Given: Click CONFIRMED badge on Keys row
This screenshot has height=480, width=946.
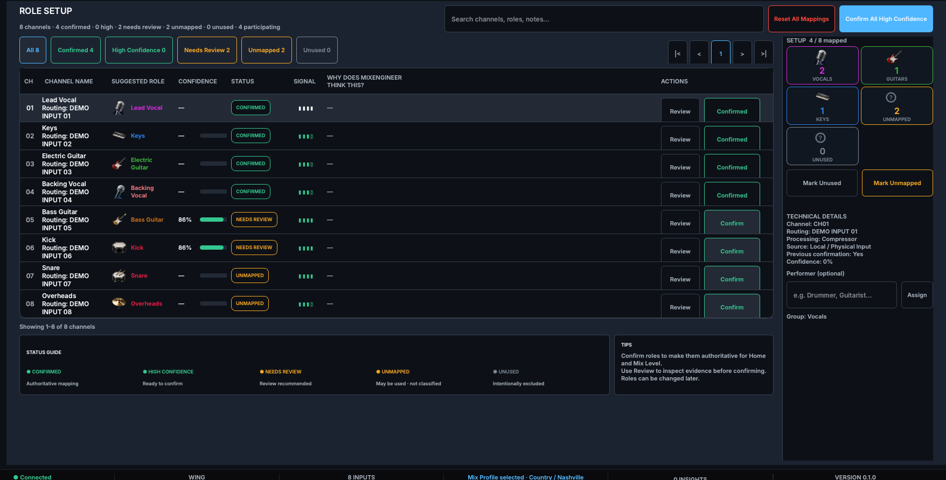Looking at the screenshot, I should click(x=251, y=136).
